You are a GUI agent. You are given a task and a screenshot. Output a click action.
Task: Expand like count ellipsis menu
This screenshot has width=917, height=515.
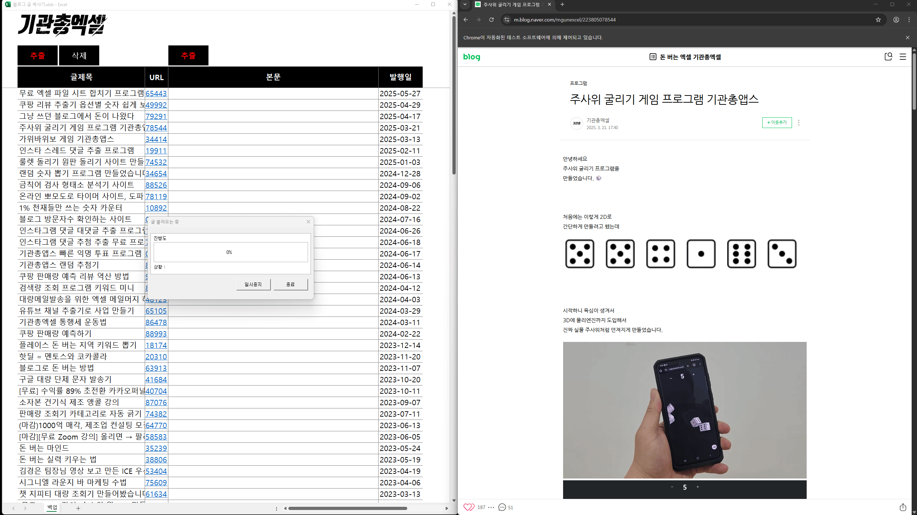tap(491, 507)
